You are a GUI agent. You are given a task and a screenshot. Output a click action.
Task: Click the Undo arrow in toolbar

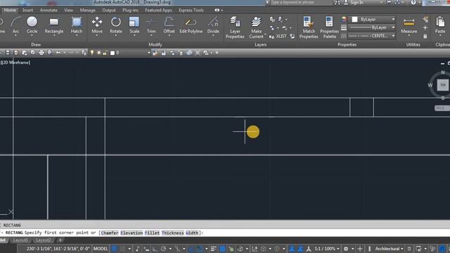[58, 53]
